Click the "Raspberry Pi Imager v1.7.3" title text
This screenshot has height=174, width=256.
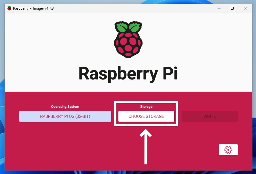33,8
